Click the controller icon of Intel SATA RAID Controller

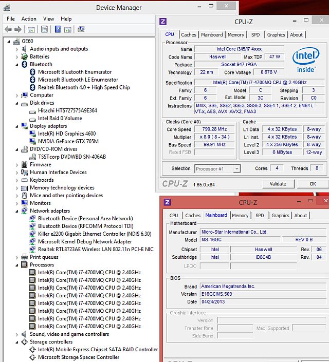point(32,350)
